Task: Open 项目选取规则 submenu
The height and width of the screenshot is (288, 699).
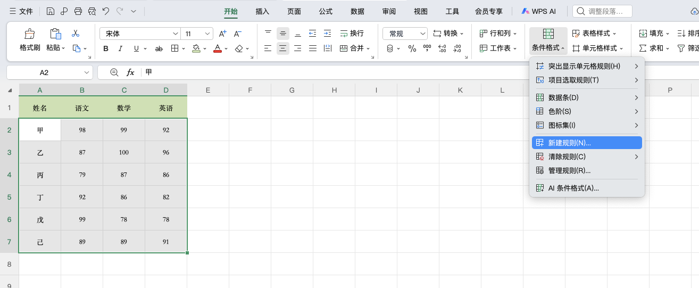Action: 587,80
